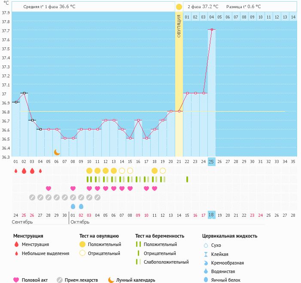Select the 36.9 temperature point on day 01

click(16, 102)
